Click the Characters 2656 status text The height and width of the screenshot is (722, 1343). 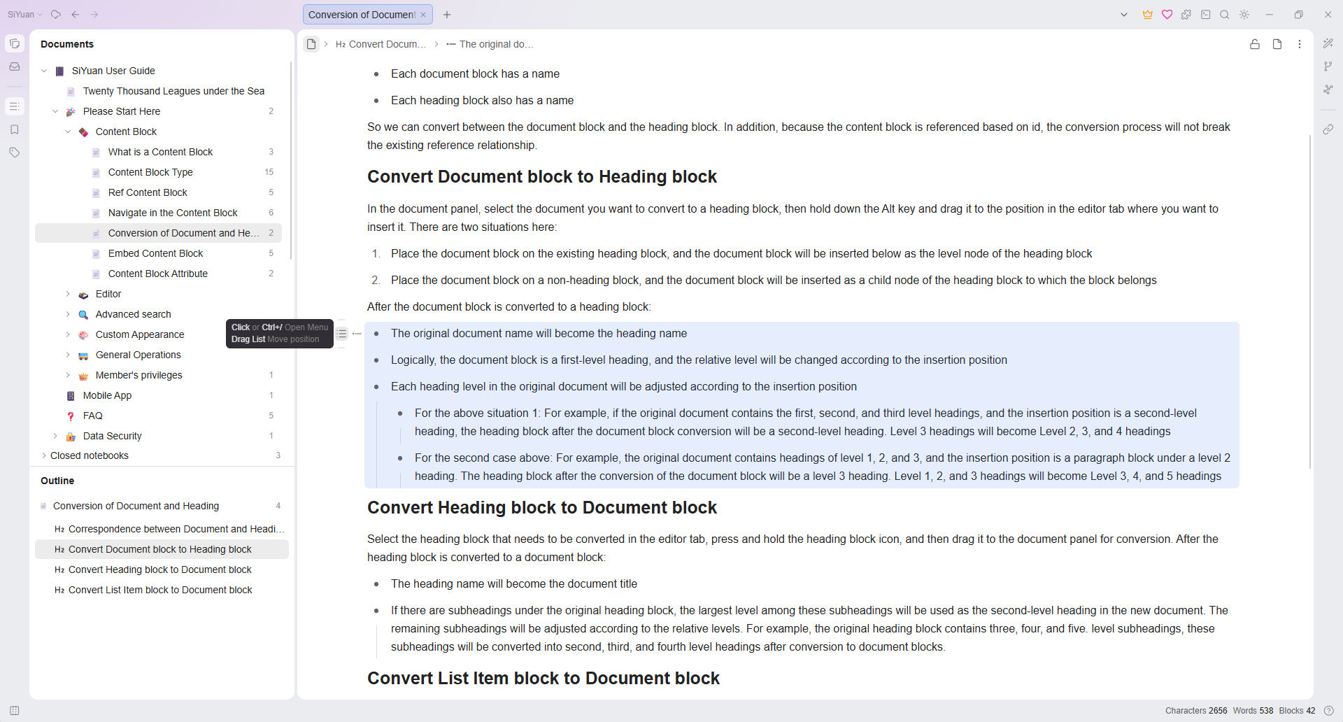pos(1196,711)
